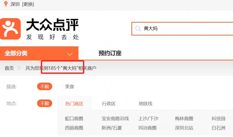Focus the search box containing 黄大妈

[x=182, y=29]
